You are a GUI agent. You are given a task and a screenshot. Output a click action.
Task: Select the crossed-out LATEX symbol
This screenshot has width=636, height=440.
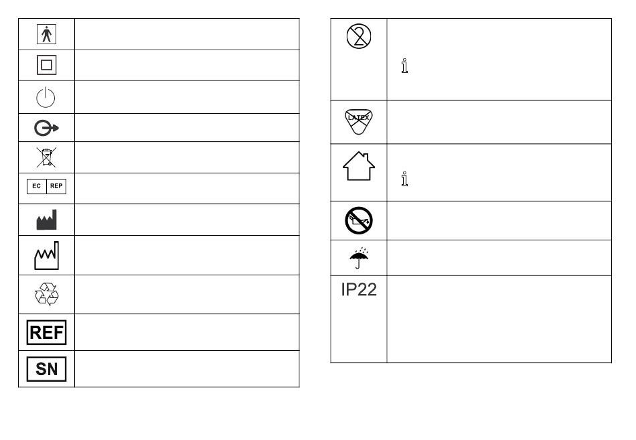[x=358, y=118]
